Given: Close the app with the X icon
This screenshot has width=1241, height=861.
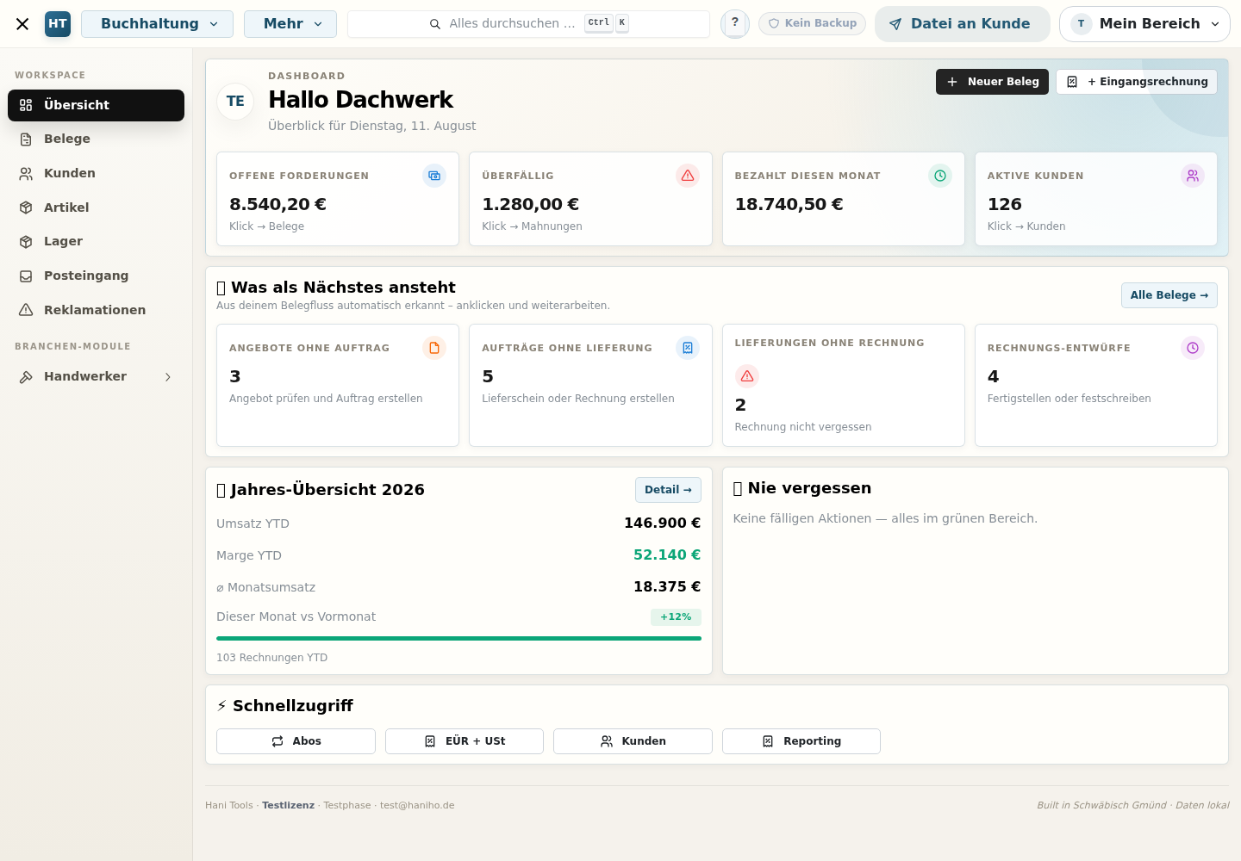Looking at the screenshot, I should click(x=22, y=24).
